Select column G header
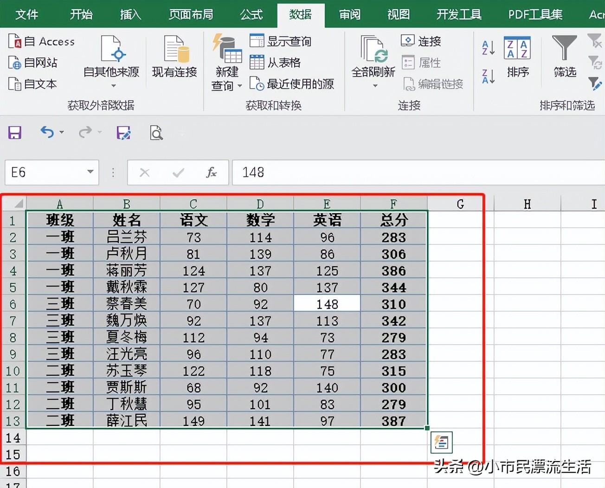Viewport: 605px width, 488px height. (x=460, y=204)
